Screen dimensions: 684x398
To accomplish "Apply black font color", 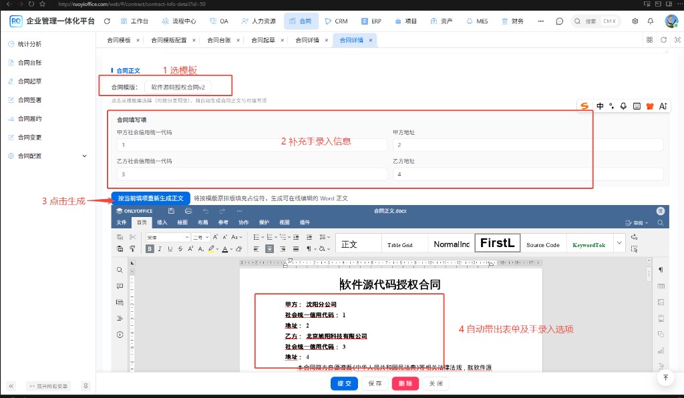I will pyautogui.click(x=225, y=248).
